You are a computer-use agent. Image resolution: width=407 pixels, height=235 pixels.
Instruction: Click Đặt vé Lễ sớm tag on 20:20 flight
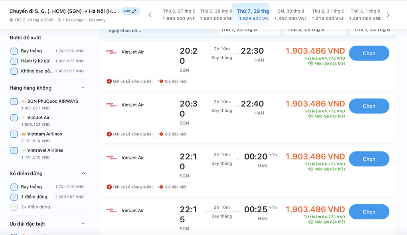tap(130, 81)
